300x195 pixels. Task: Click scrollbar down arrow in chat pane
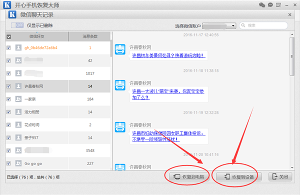(292, 167)
